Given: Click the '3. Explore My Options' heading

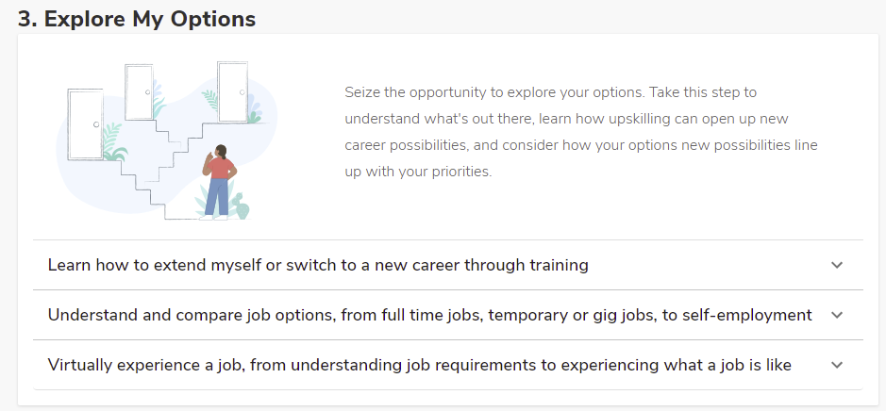Looking at the screenshot, I should coord(137,19).
